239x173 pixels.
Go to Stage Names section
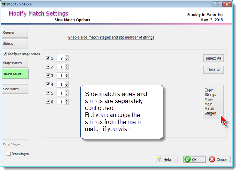(15, 63)
